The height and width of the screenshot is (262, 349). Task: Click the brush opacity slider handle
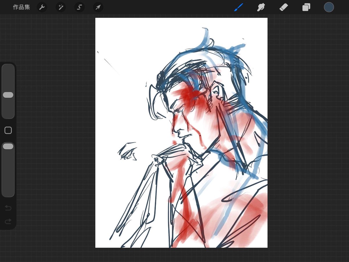point(8,146)
